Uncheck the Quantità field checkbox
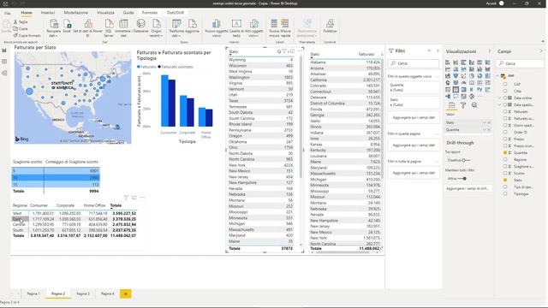 [505, 152]
